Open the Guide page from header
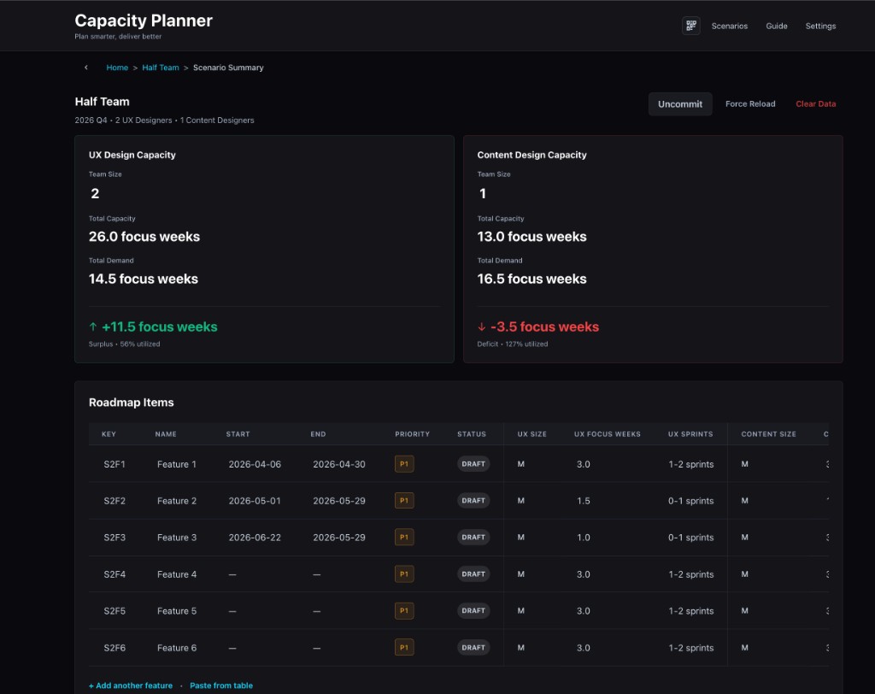Viewport: 875px width, 694px height. tap(776, 26)
